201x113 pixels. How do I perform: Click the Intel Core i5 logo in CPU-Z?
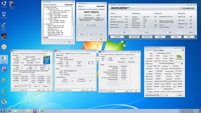click(47, 60)
